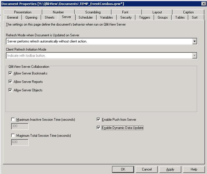Select the Triggers tab
The height and width of the screenshot is (174, 207).
[145, 17]
